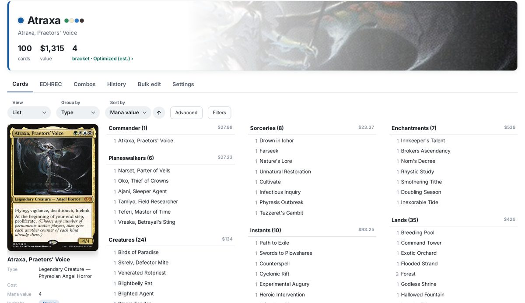Select Cyclonic Rift in Instants
This screenshot has width=525, height=303.
pyautogui.click(x=274, y=274)
